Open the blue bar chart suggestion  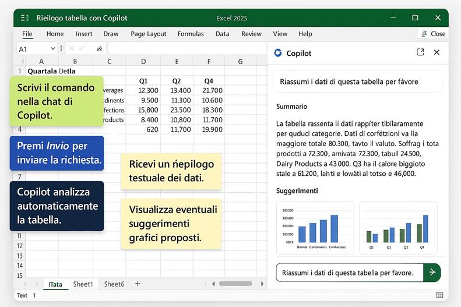tap(315, 228)
